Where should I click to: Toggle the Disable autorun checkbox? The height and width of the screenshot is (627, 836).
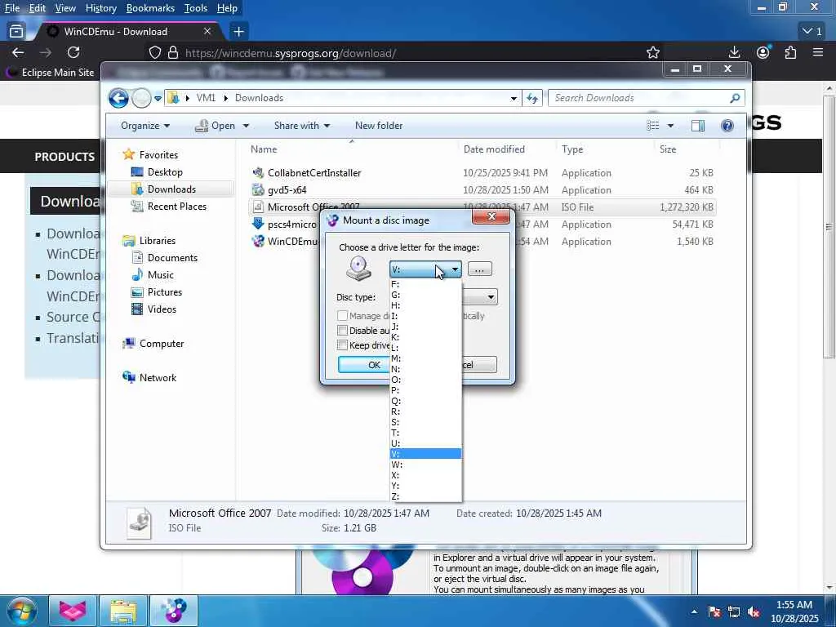342,331
